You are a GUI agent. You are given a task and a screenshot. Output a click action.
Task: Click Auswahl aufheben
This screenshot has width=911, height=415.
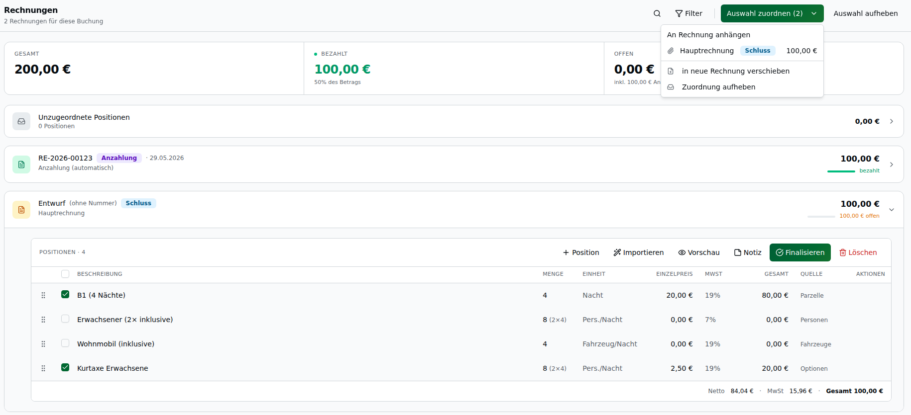point(866,13)
